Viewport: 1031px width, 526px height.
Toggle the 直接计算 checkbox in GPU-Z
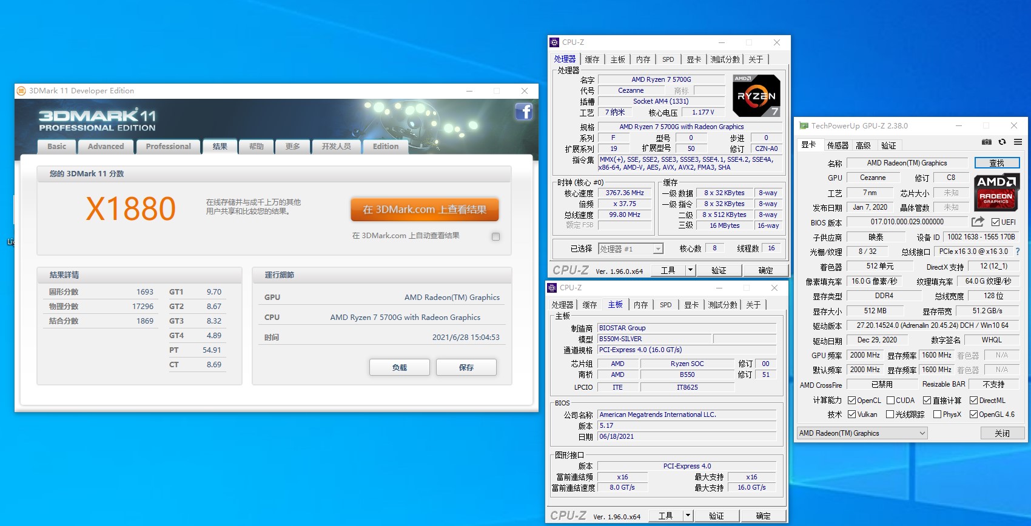[x=927, y=401]
